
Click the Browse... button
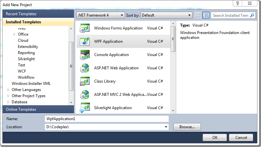coord(187,127)
